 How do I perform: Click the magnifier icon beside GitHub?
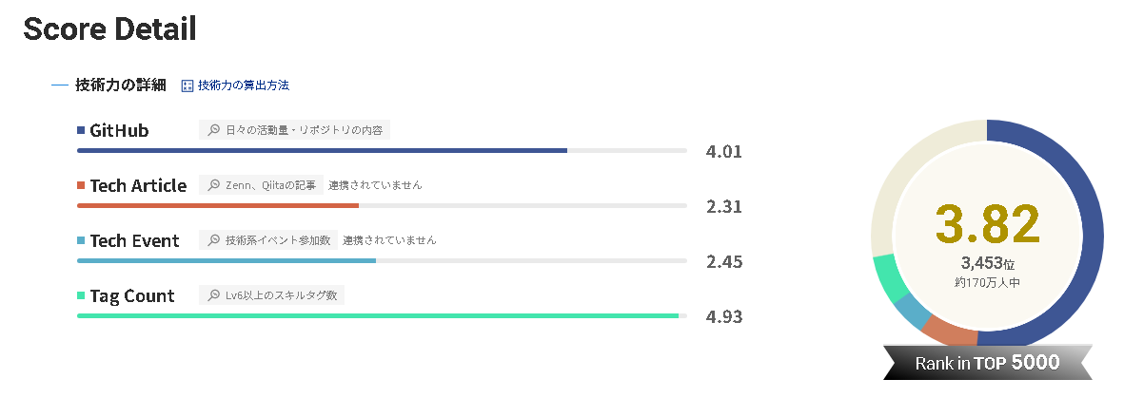coord(214,130)
